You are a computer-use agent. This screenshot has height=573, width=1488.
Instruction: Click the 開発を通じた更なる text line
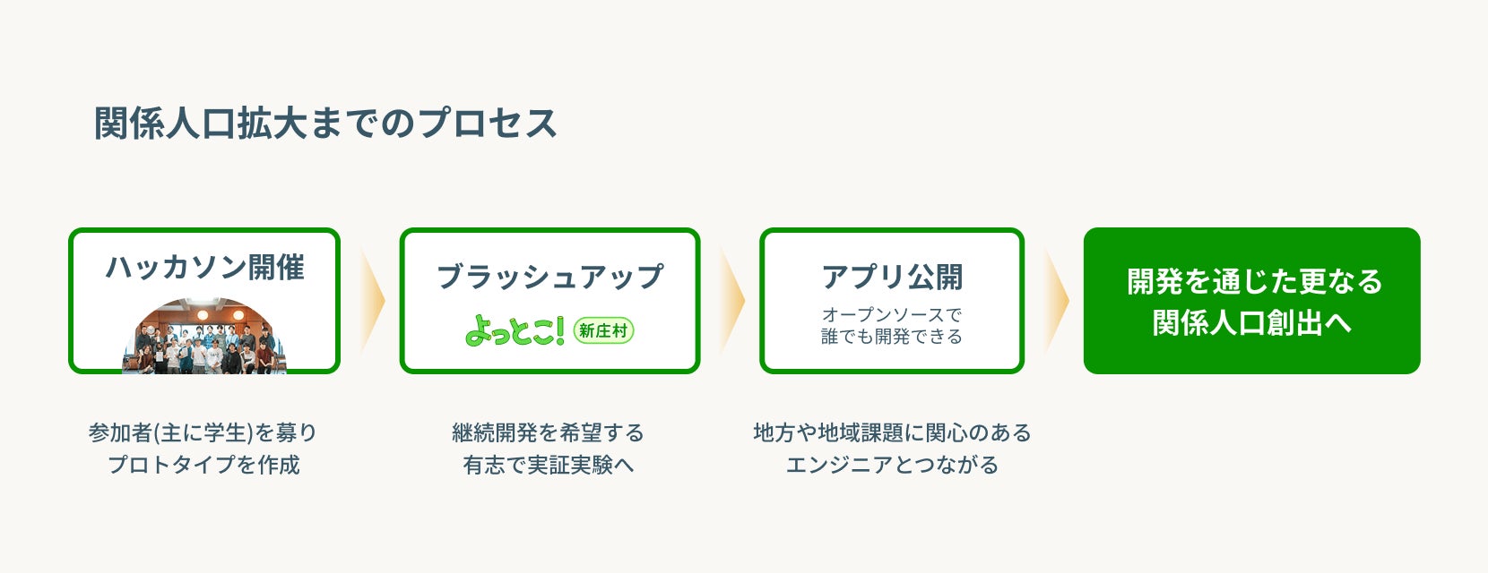point(1255,281)
